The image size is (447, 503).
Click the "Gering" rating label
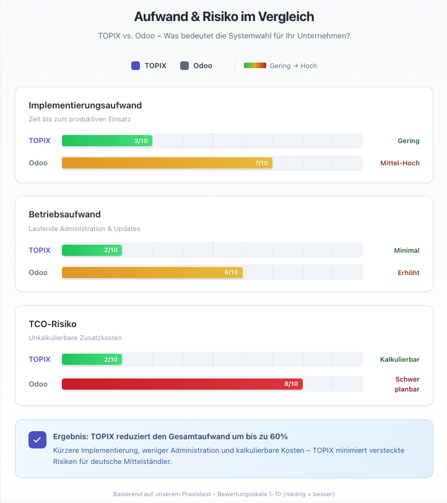(408, 141)
